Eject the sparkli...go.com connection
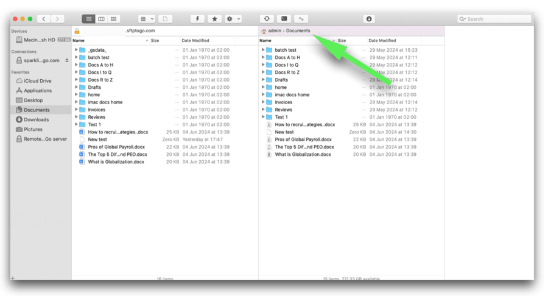 point(67,60)
